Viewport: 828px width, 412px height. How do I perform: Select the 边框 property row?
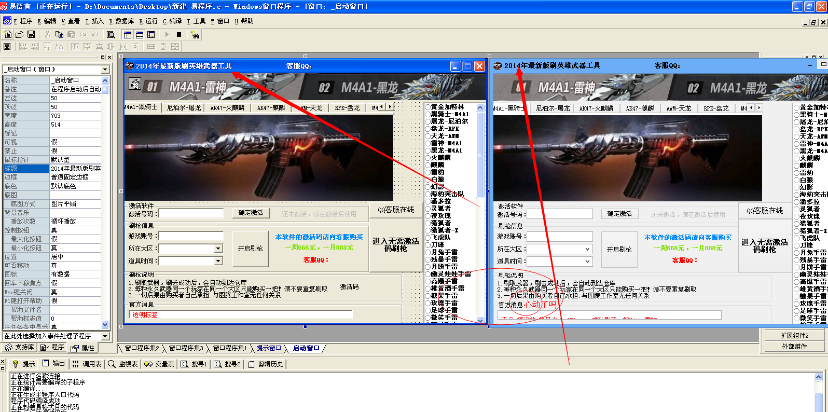click(x=52, y=177)
